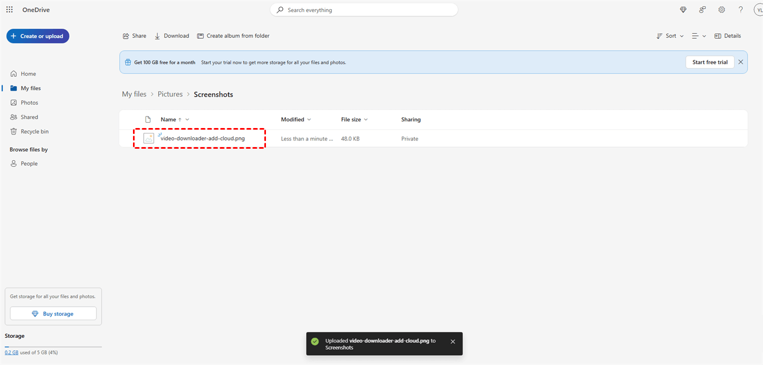Open the storage status icon in header
This screenshot has width=763, height=365.
tap(703, 10)
